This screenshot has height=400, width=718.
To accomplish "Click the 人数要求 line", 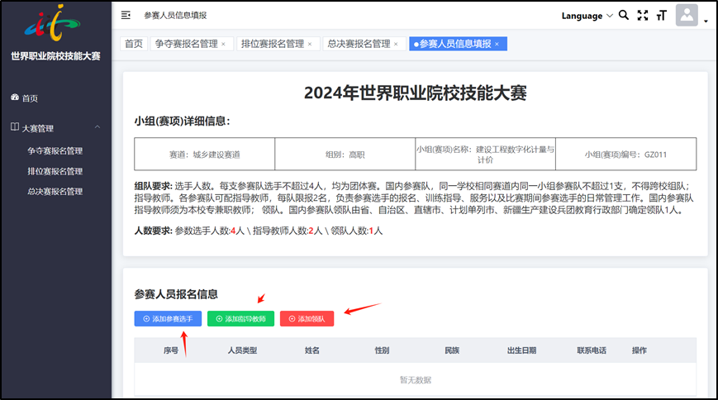I will click(x=259, y=231).
